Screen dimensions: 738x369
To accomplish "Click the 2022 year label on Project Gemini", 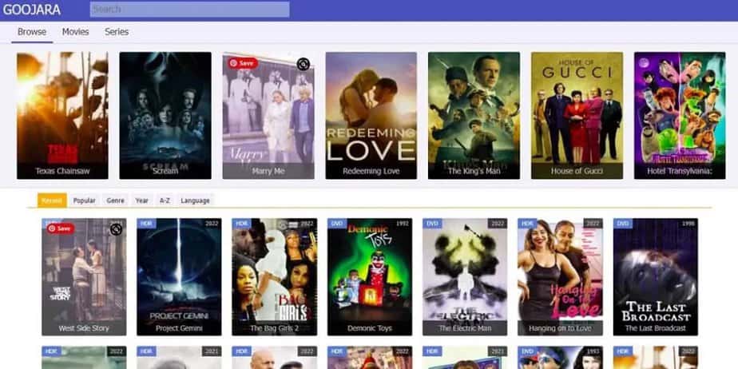I will coord(212,223).
